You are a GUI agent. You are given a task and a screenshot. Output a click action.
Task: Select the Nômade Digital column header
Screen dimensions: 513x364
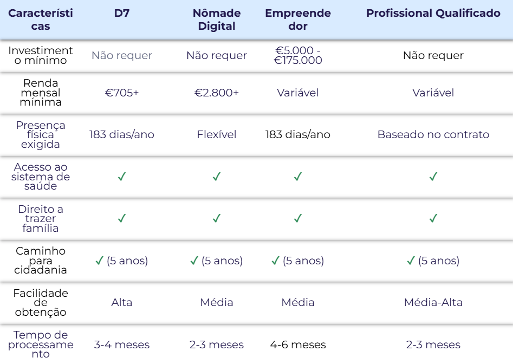point(217,19)
